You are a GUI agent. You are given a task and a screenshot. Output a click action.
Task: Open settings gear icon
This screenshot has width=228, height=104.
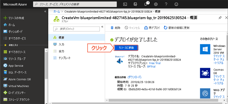click(x=156, y=4)
